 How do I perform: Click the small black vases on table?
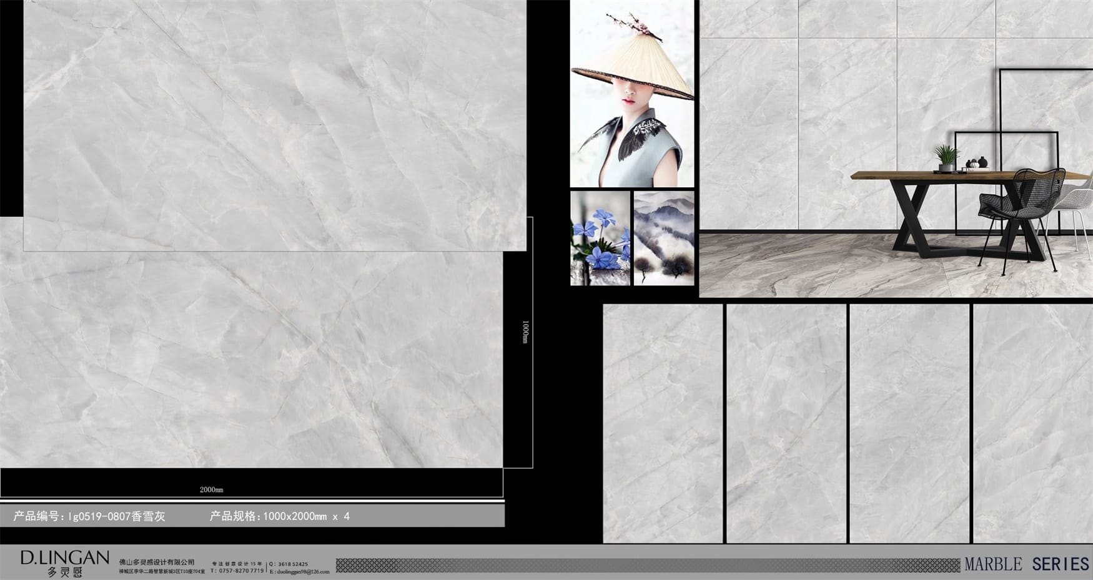(976, 164)
